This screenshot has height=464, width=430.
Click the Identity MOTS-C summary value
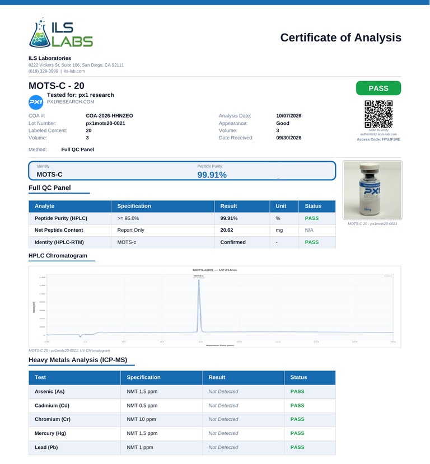[x=49, y=175]
